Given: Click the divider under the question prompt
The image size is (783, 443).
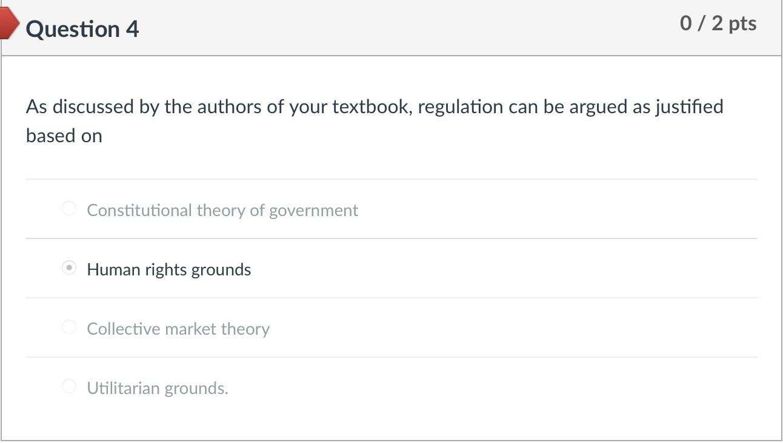Looking at the screenshot, I should tap(391, 178).
